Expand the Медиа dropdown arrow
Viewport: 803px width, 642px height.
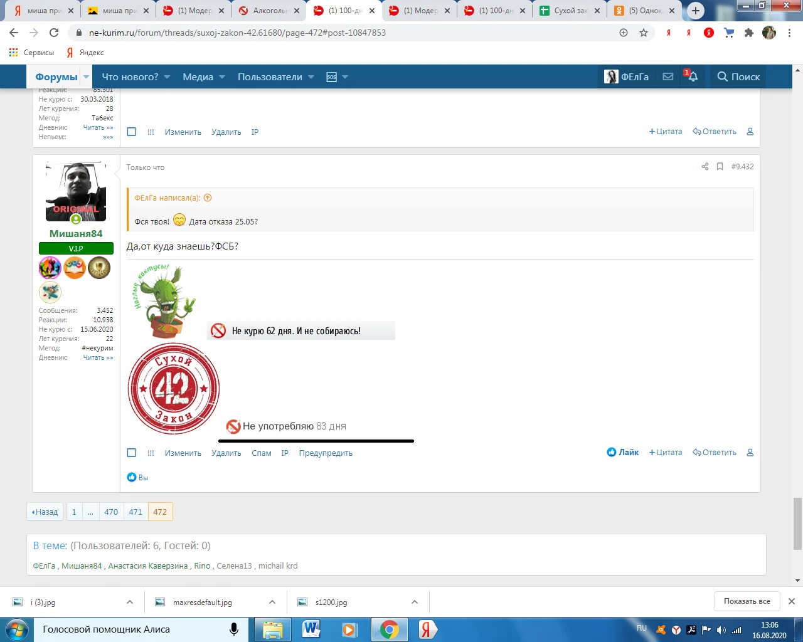click(222, 77)
